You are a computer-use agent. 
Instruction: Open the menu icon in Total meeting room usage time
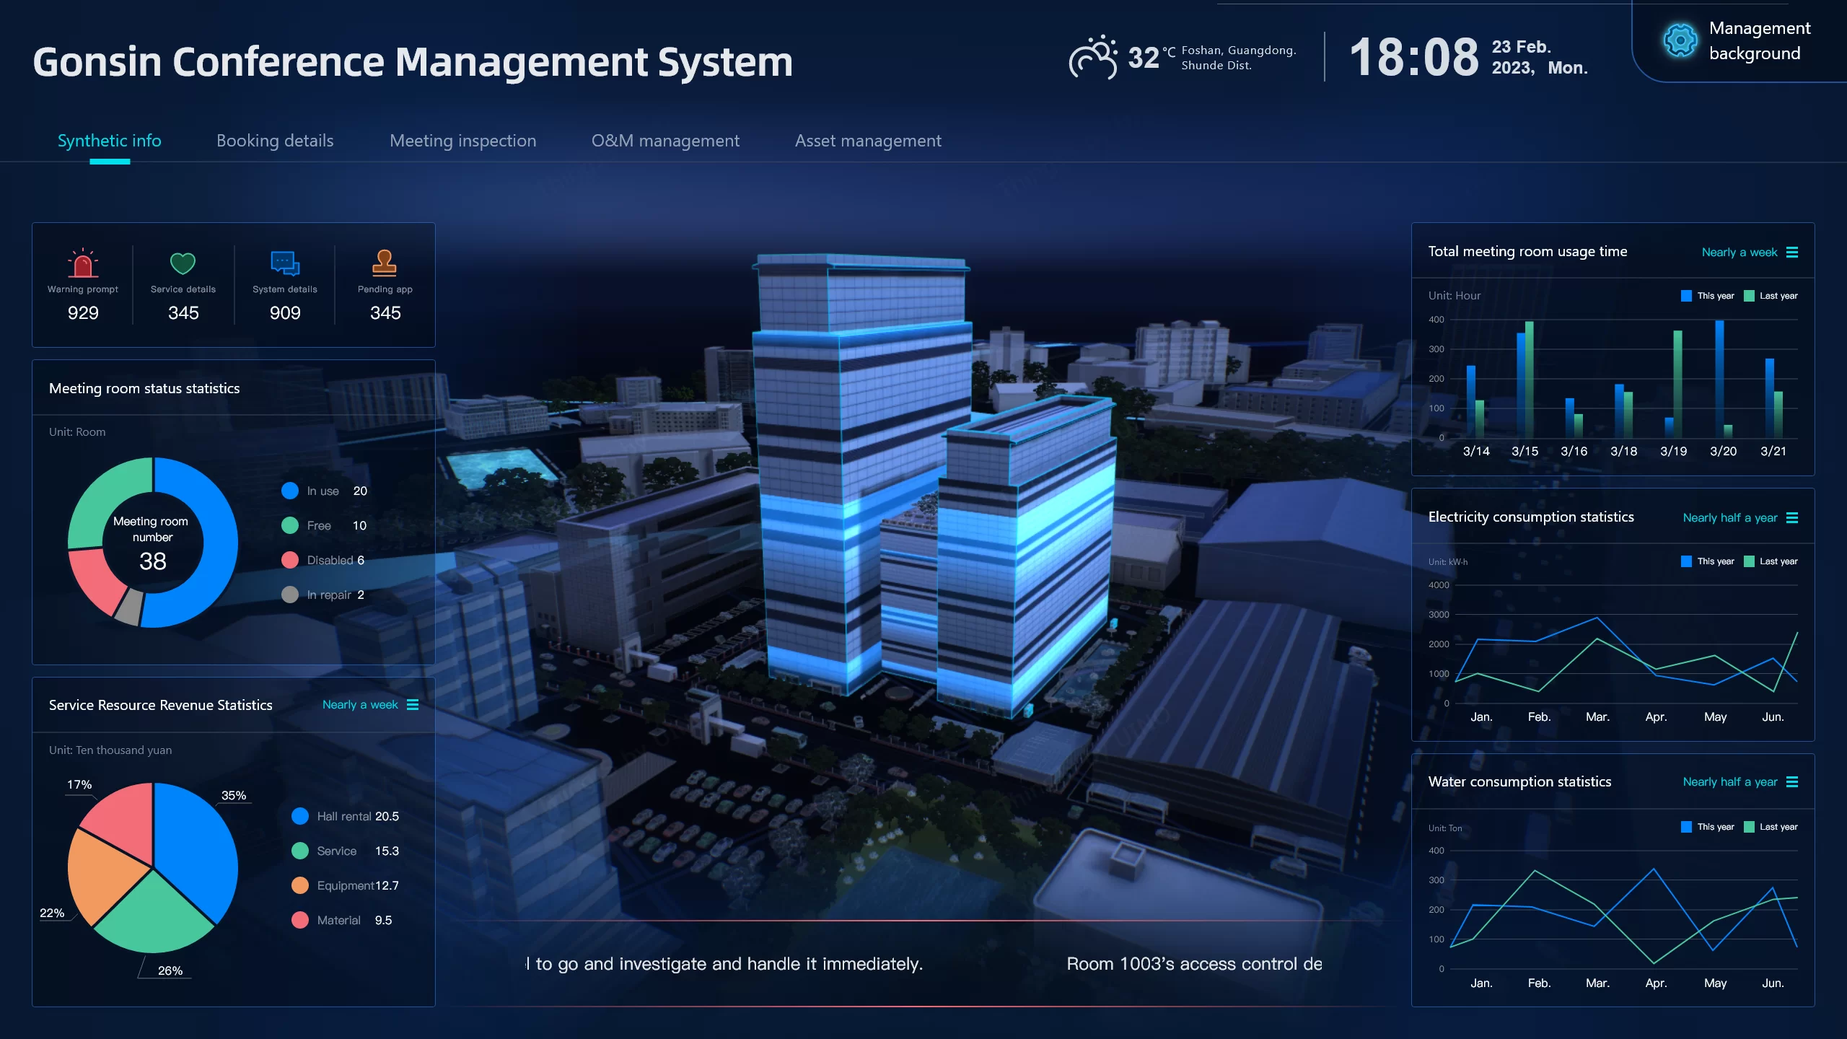pos(1792,253)
